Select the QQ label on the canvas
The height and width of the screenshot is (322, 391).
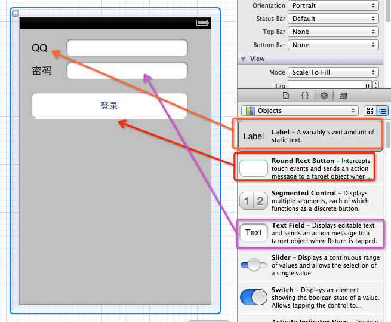point(39,48)
